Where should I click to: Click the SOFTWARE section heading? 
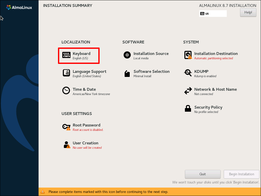(133, 42)
